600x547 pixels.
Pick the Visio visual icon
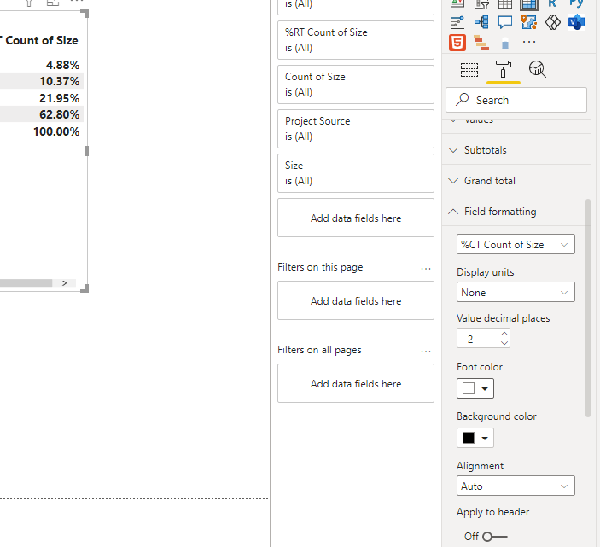pos(576,22)
